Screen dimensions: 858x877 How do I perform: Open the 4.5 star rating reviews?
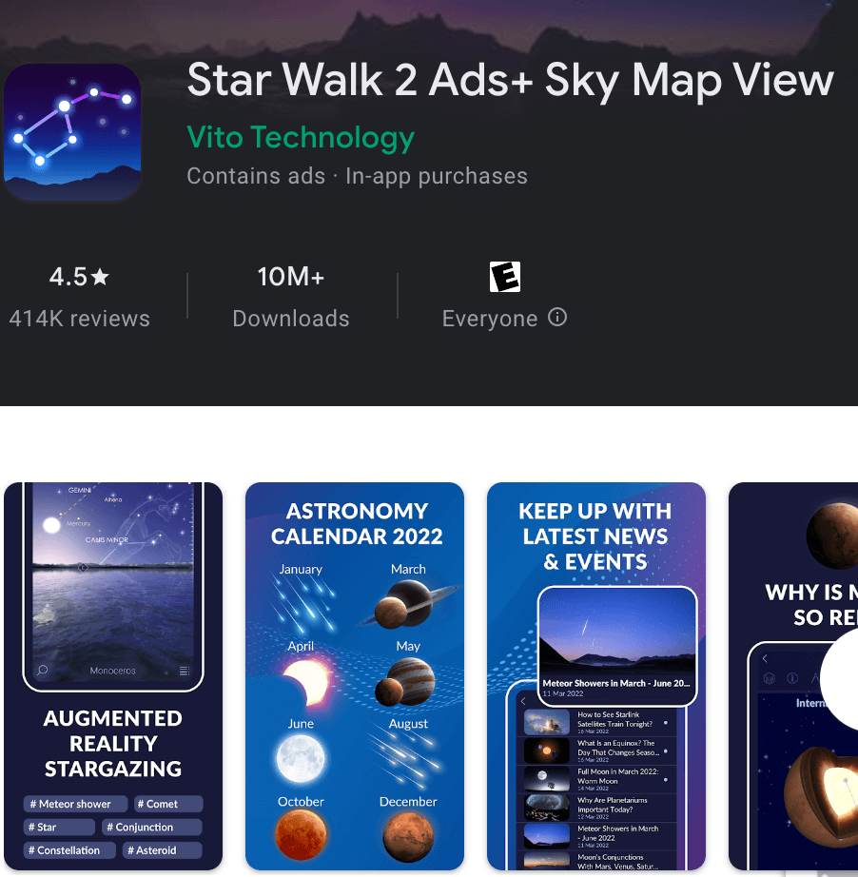tap(79, 277)
